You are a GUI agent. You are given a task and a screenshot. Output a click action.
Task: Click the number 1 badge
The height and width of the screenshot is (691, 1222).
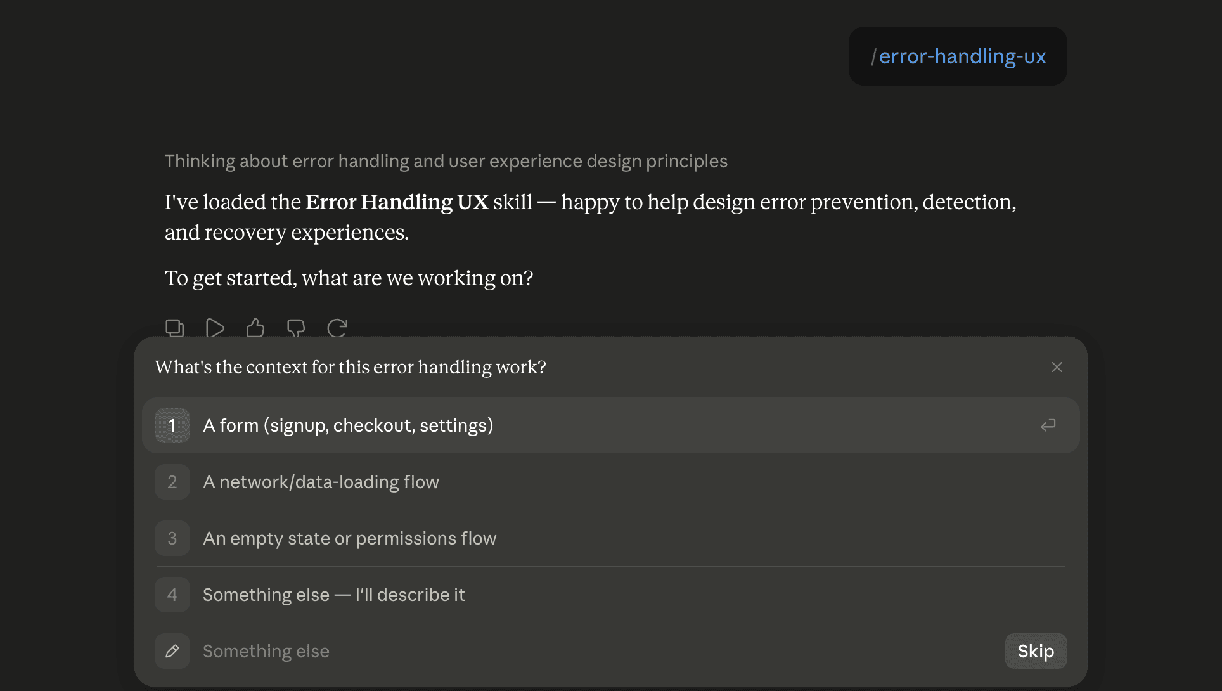click(x=172, y=425)
